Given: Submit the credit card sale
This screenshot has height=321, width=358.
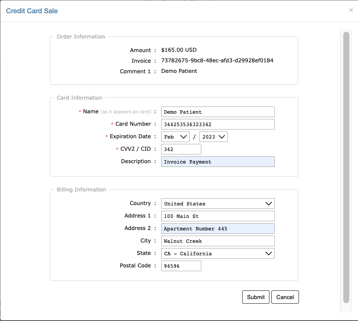Looking at the screenshot, I should click(256, 297).
